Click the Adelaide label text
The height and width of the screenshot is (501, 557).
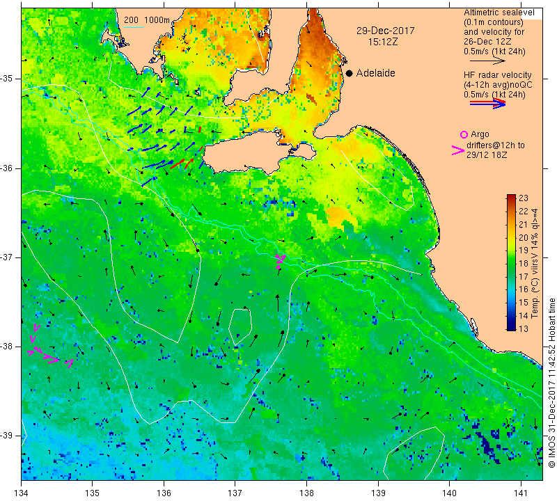click(375, 73)
